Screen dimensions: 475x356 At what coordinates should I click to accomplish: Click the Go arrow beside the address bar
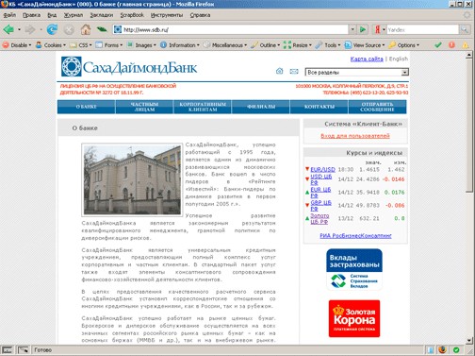363,29
